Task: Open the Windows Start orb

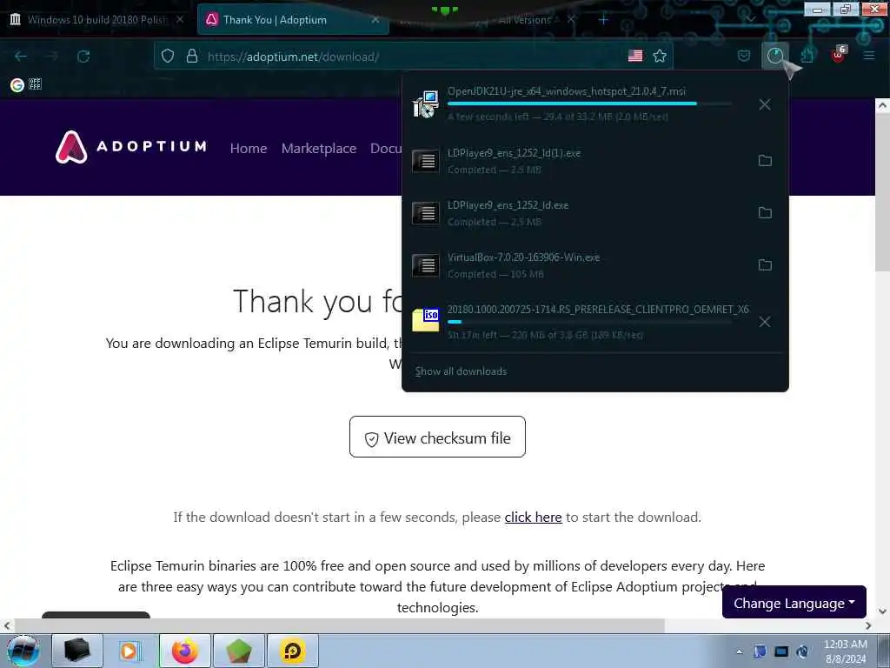Action: point(23,651)
